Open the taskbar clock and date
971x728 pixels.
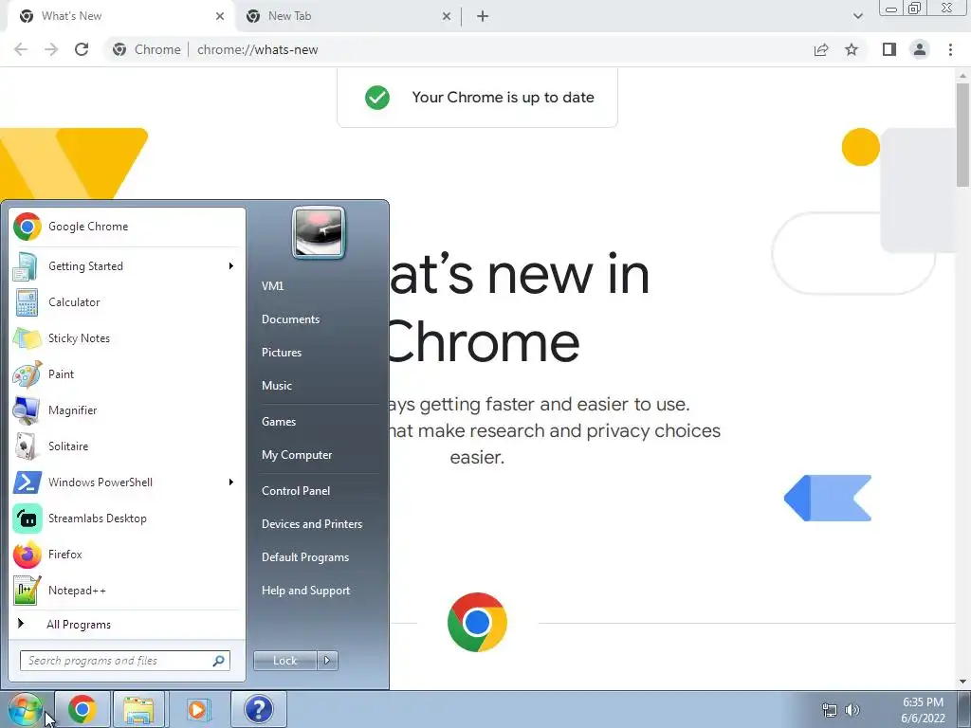click(x=923, y=710)
